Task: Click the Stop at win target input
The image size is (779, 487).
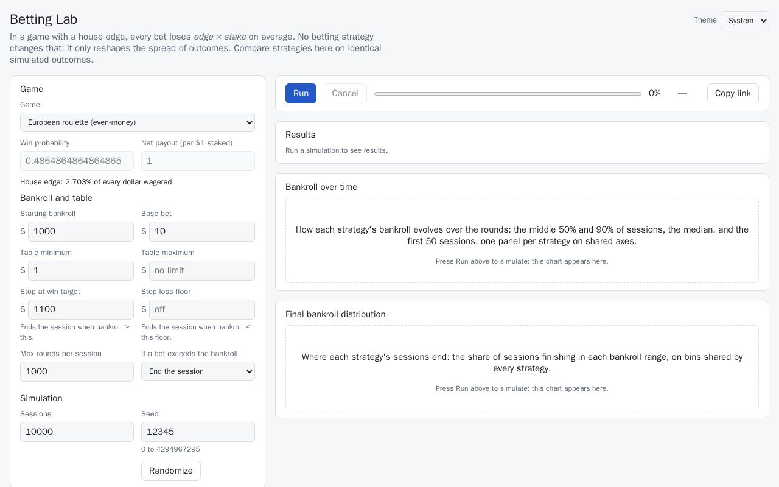Action: (x=81, y=309)
